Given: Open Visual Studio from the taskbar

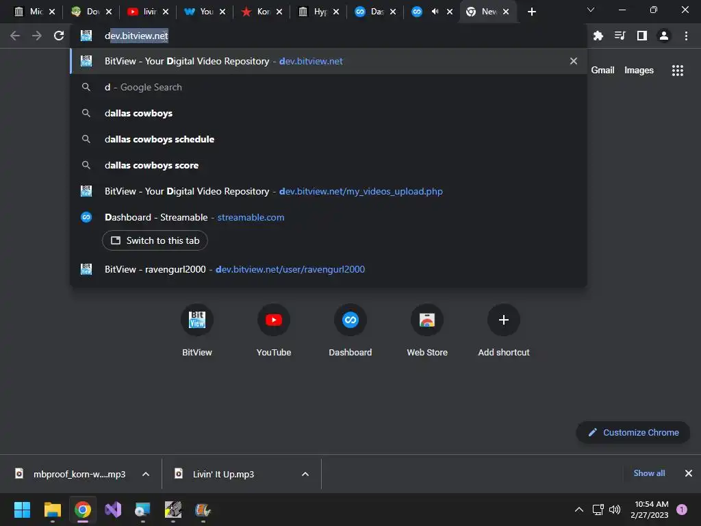Looking at the screenshot, I should coord(113,510).
